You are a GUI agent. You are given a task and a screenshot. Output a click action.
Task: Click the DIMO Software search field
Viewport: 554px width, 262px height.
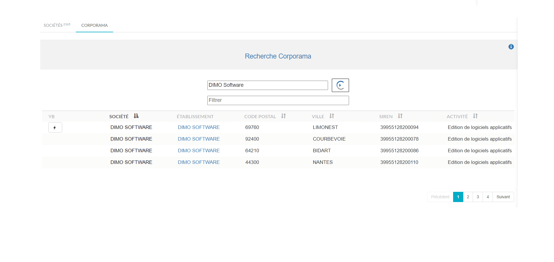click(x=267, y=85)
